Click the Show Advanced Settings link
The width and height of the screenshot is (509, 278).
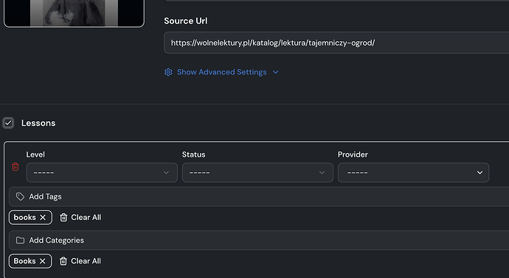(222, 72)
